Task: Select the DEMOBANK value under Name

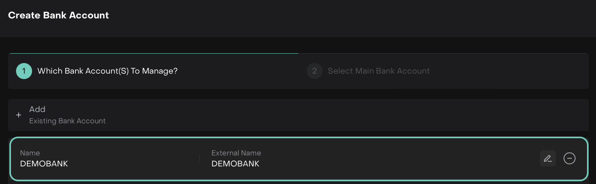Action: [x=44, y=164]
